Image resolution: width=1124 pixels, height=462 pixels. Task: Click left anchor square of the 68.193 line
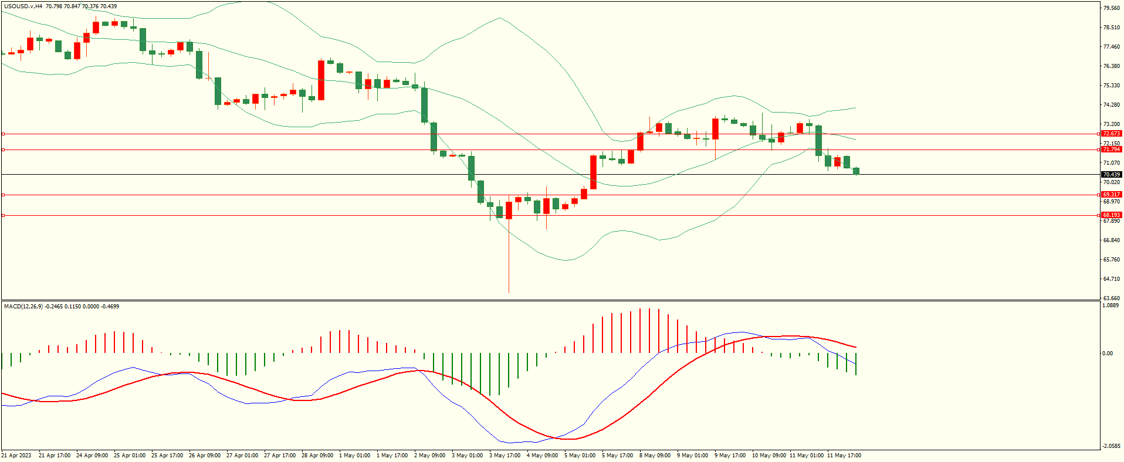point(3,215)
